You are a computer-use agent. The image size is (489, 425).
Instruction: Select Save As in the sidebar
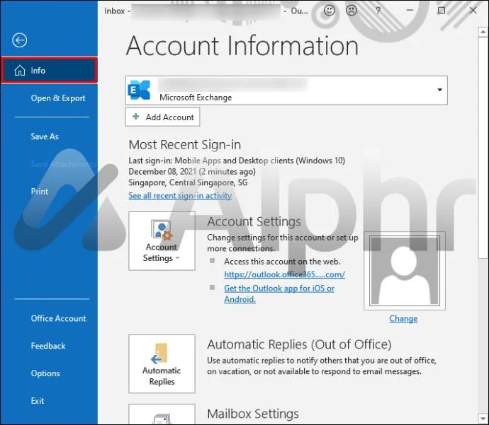45,136
